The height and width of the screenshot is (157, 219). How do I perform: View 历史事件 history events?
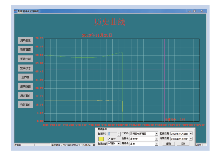point(25,96)
